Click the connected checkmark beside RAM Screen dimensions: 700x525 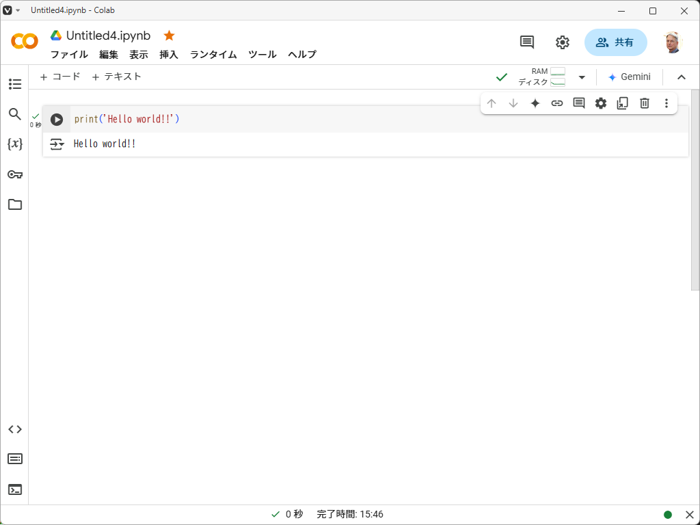(502, 77)
